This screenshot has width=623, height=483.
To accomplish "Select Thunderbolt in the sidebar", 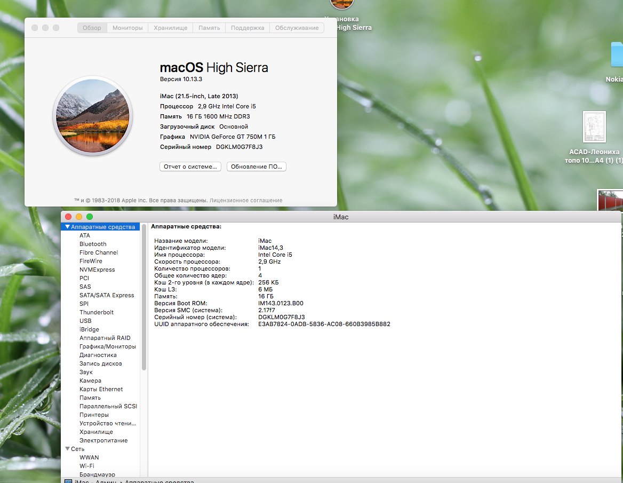I will (x=97, y=312).
